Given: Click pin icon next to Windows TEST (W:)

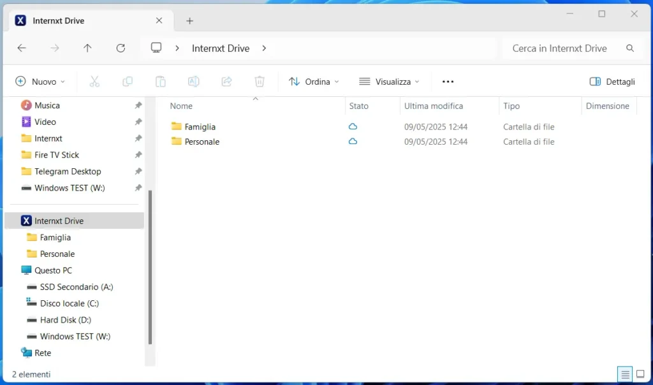Looking at the screenshot, I should pyautogui.click(x=138, y=187).
